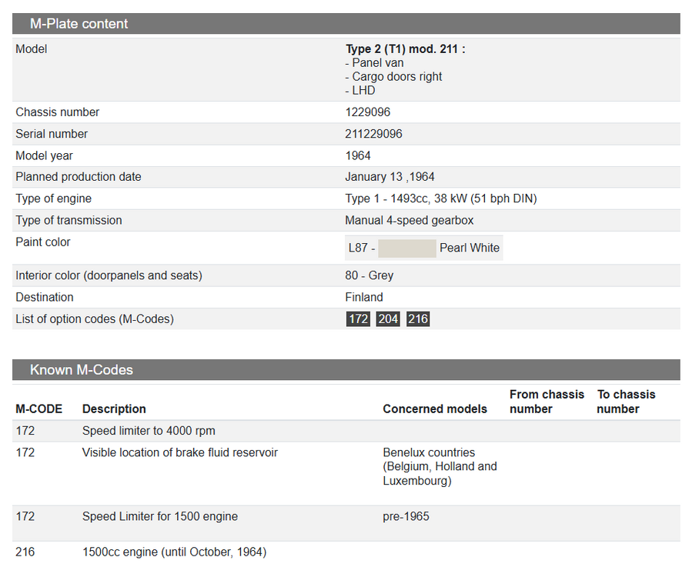
Task: Select the chassis number value 1229096
Action: click(x=368, y=112)
